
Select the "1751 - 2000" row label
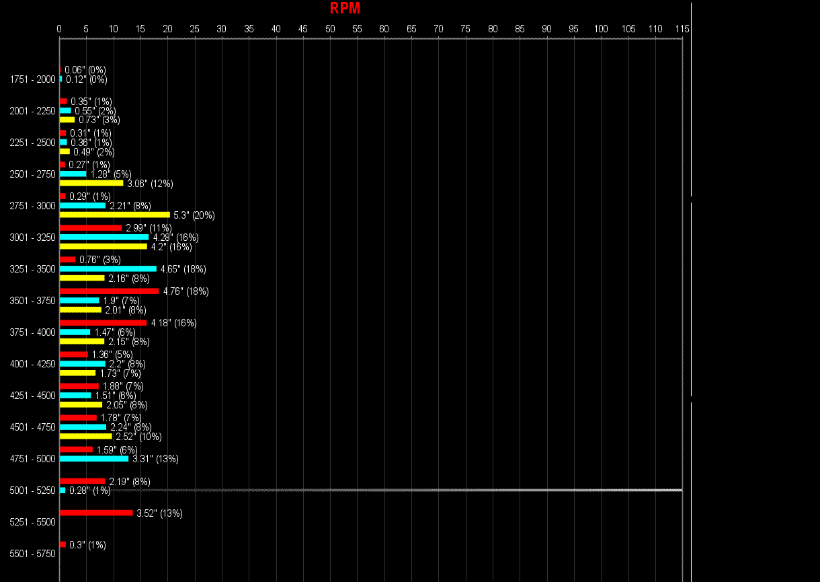coord(32,79)
